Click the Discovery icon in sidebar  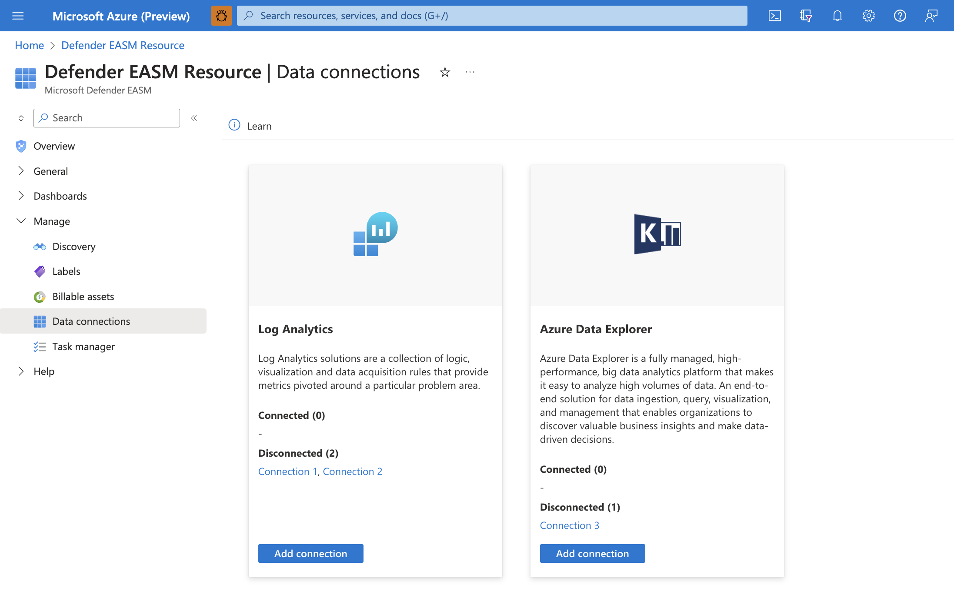40,245
